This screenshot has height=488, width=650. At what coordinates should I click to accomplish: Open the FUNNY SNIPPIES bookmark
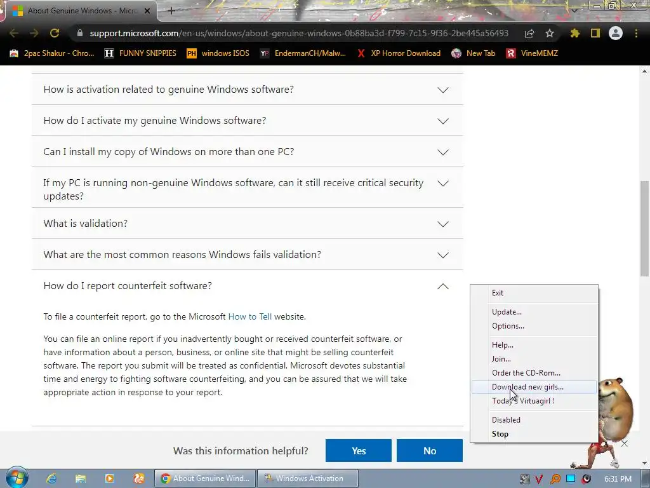click(140, 53)
